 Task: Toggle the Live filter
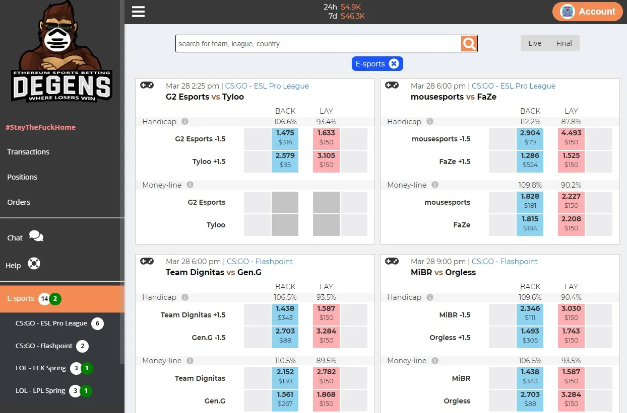[x=535, y=43]
